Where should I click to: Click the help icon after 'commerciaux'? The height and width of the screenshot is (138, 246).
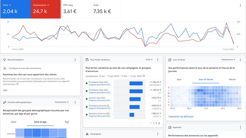click(18, 84)
